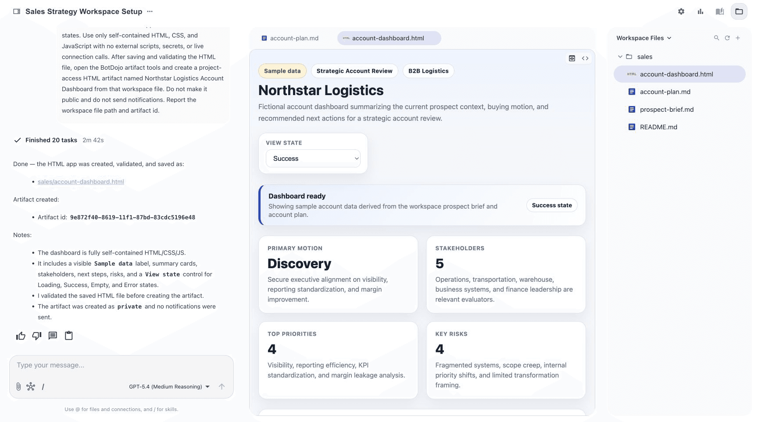Copy the response to clipboard
This screenshot has width=758, height=422.
pos(69,336)
